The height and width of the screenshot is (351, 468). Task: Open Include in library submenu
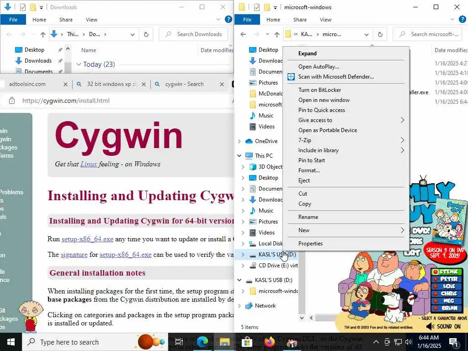tap(346, 150)
